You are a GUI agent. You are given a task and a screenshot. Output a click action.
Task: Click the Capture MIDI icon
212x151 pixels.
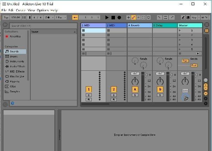[x=143, y=18]
